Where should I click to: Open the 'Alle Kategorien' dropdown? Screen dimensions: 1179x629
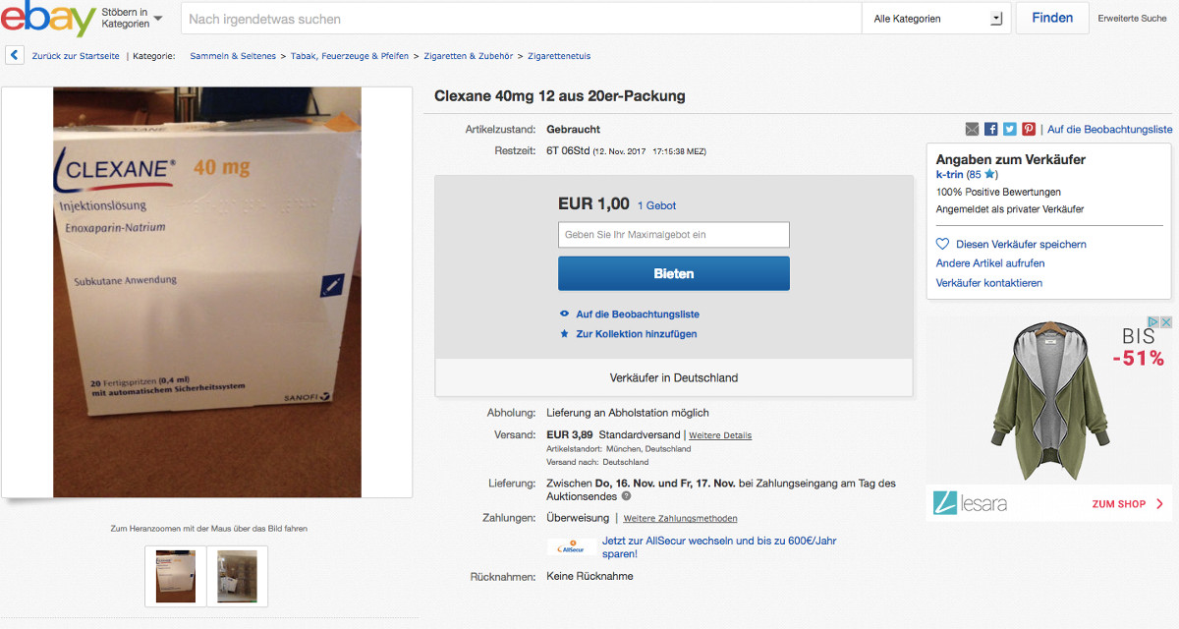(936, 19)
